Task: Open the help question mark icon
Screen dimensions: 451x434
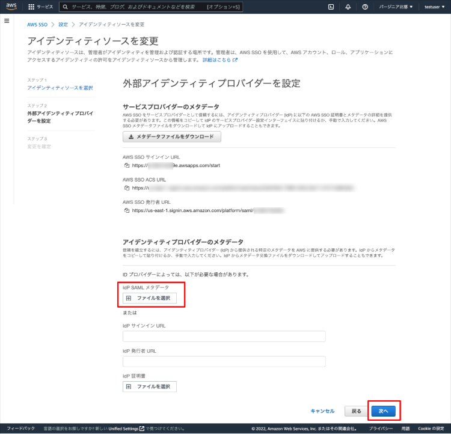Action: 365,7
